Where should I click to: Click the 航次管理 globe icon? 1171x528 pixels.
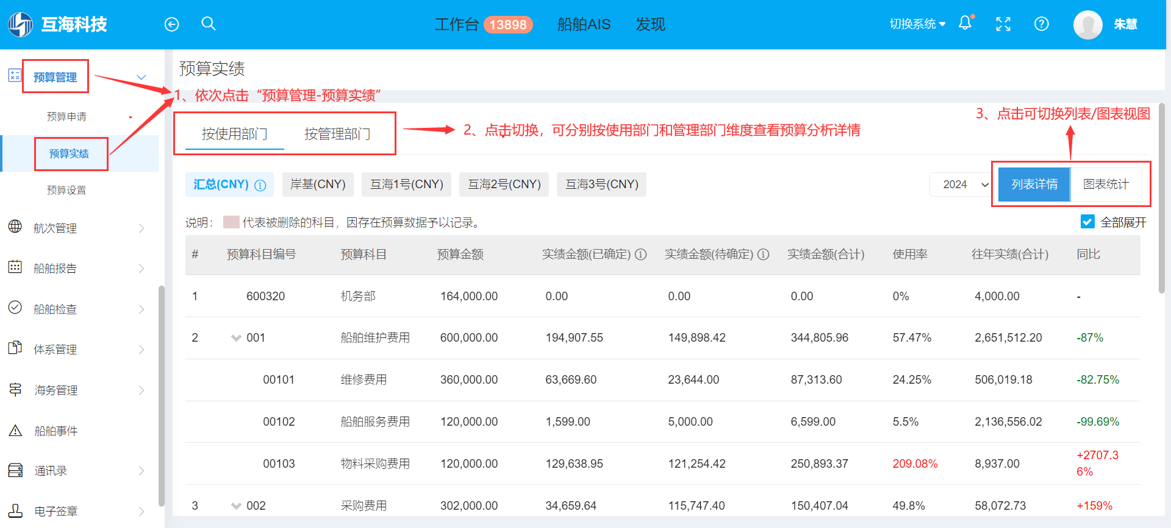point(15,227)
